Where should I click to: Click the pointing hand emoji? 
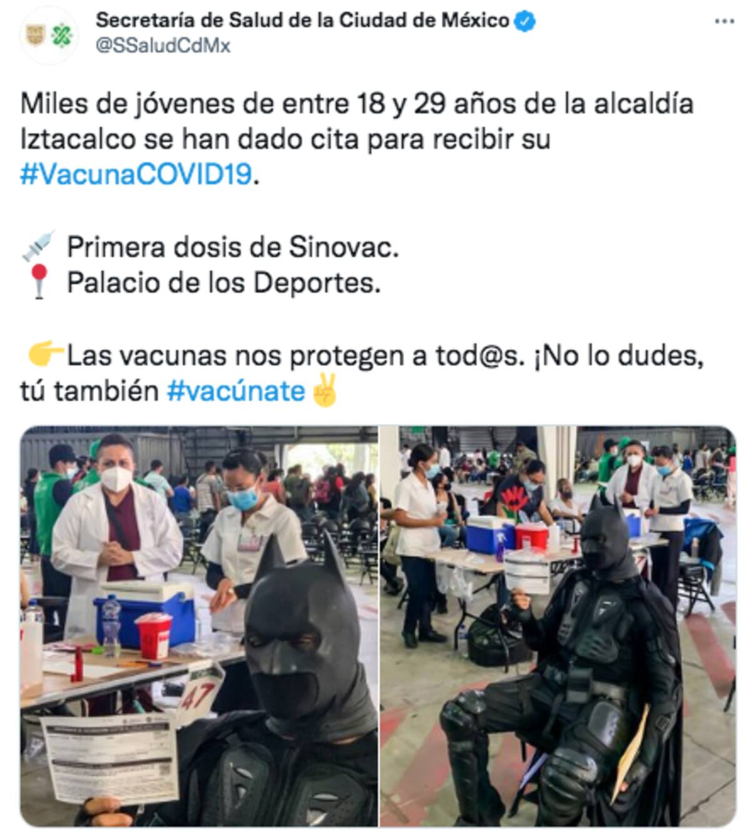point(46,355)
